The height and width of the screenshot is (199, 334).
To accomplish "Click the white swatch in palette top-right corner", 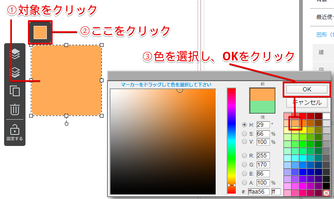I will coord(326,116).
